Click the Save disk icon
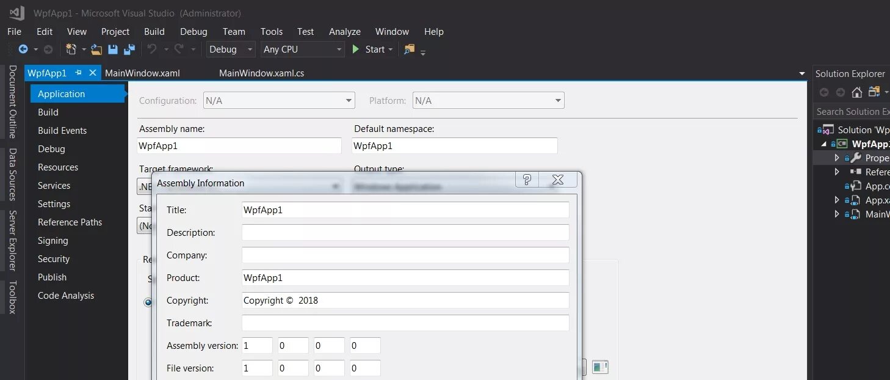890x380 pixels. [113, 49]
